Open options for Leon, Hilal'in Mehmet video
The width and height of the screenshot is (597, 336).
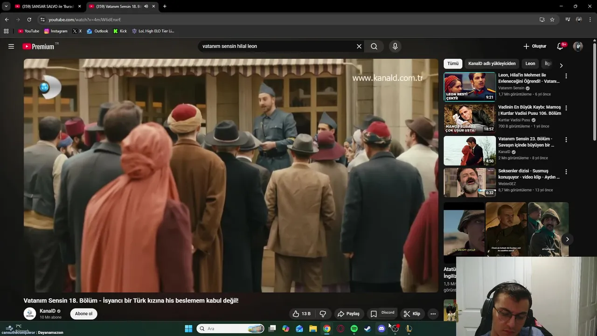coord(566,76)
